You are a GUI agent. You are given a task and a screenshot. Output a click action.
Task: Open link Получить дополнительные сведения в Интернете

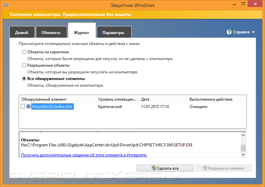[x=84, y=155]
